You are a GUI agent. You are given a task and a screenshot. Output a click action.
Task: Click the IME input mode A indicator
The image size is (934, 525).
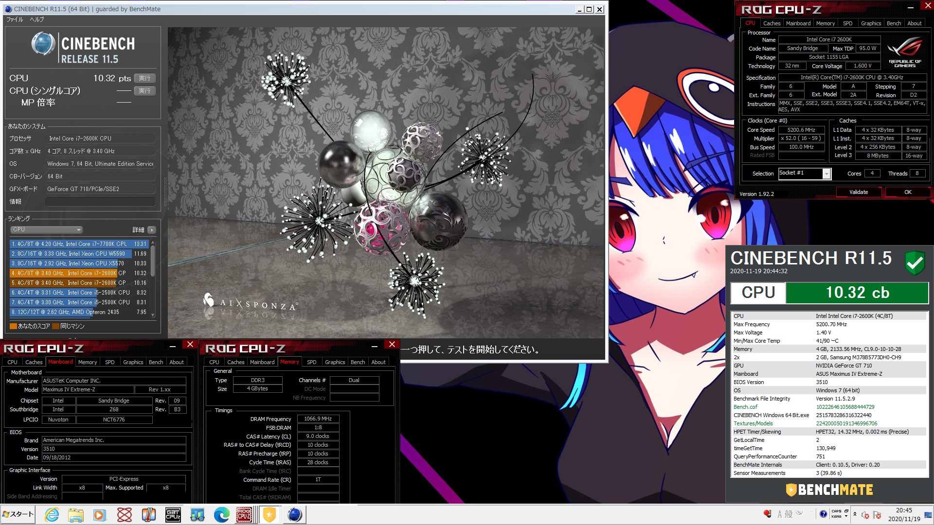pyautogui.click(x=780, y=514)
